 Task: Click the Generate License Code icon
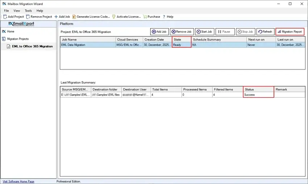[x=74, y=17]
